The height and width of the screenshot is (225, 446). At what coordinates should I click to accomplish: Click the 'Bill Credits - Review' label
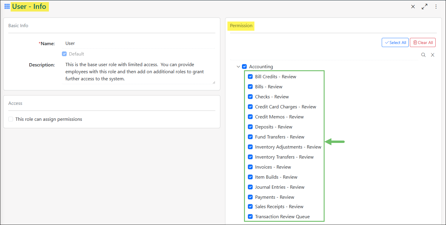(276, 77)
